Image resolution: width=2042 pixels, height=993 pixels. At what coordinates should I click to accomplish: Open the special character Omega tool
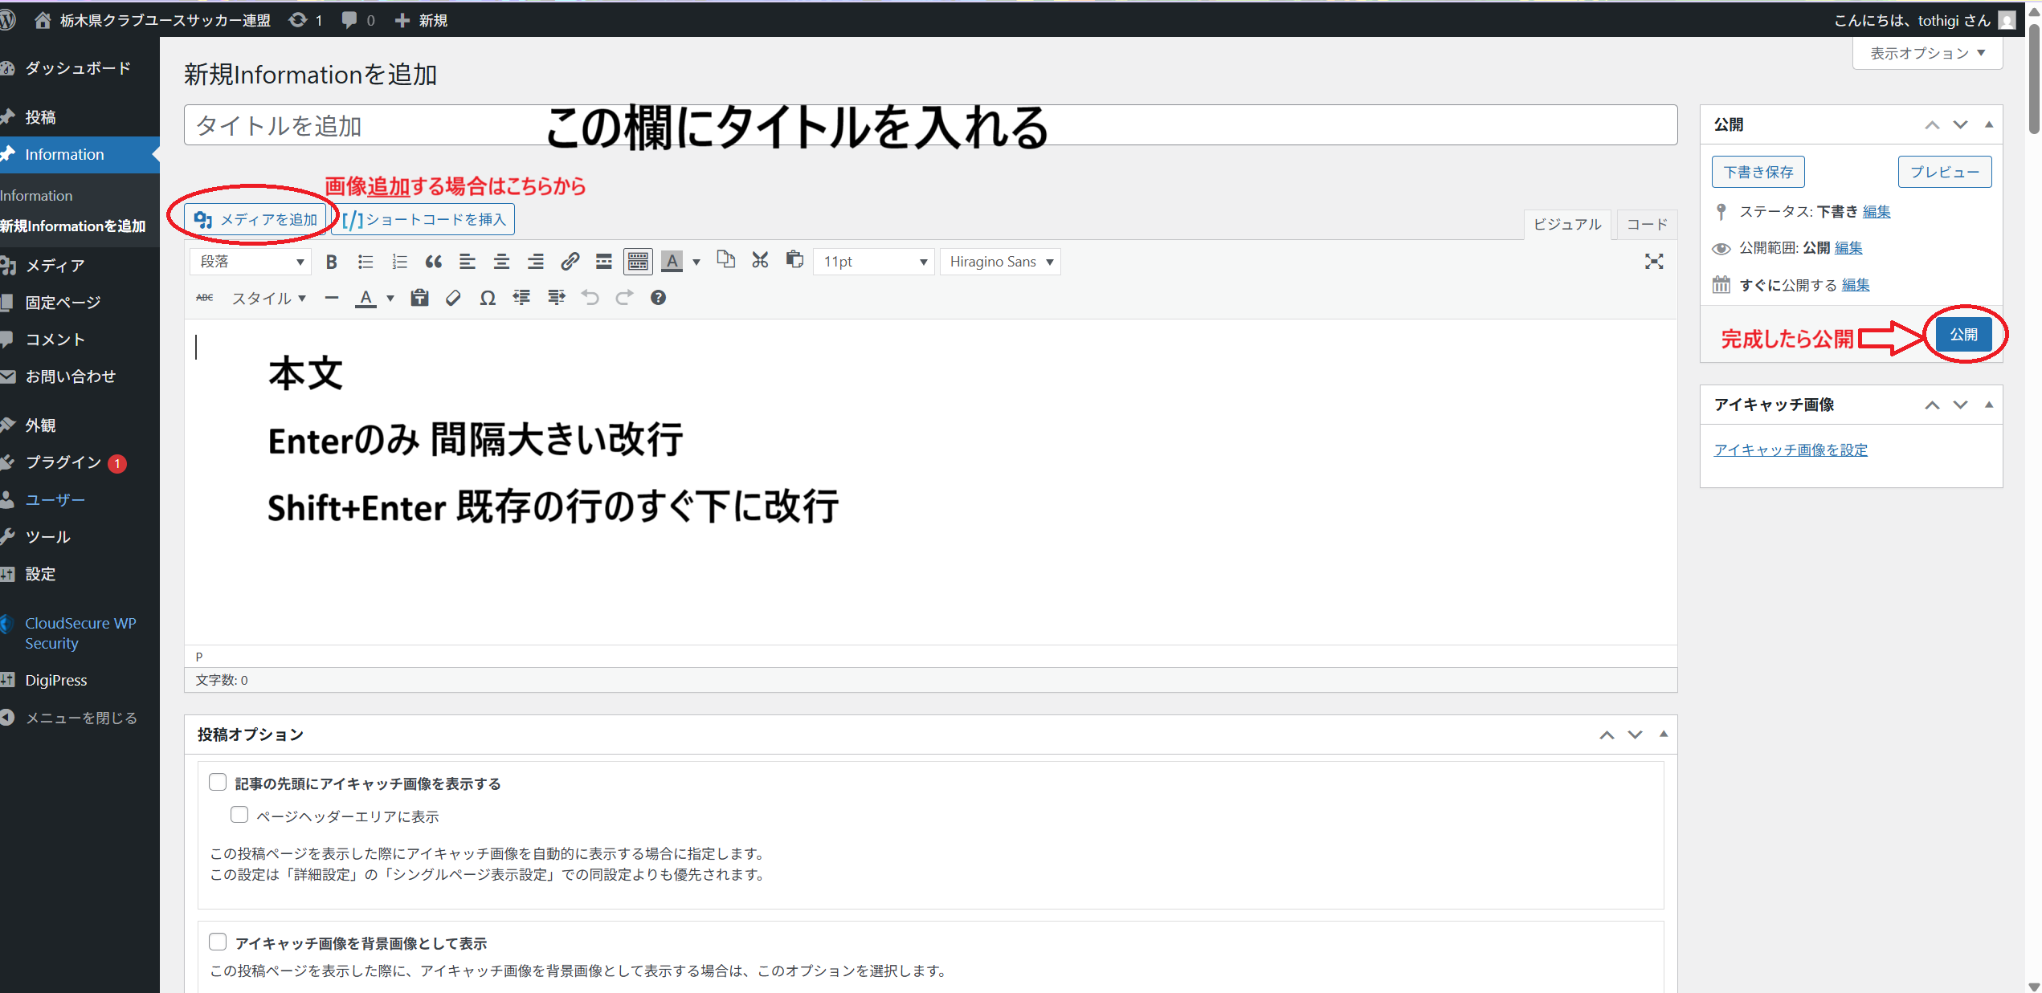click(487, 299)
